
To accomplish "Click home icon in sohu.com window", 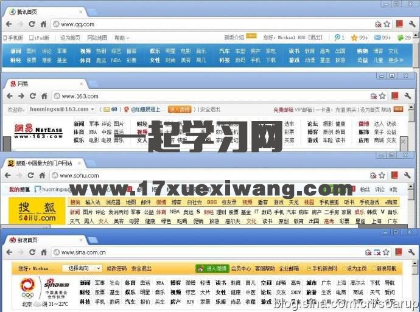I will 43,175.
